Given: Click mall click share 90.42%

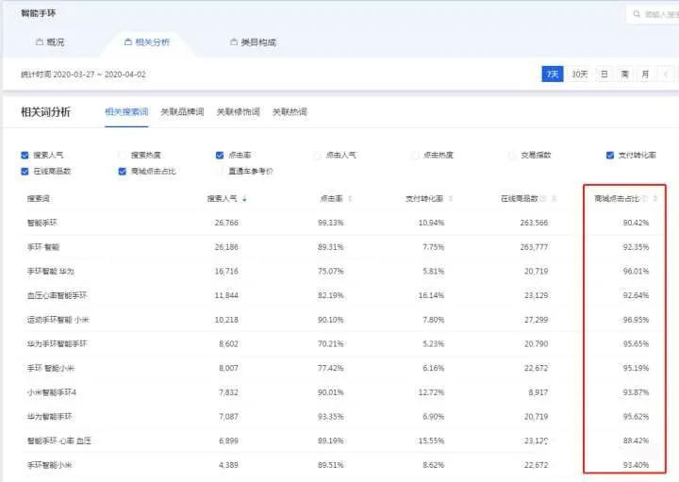Looking at the screenshot, I should point(636,223).
